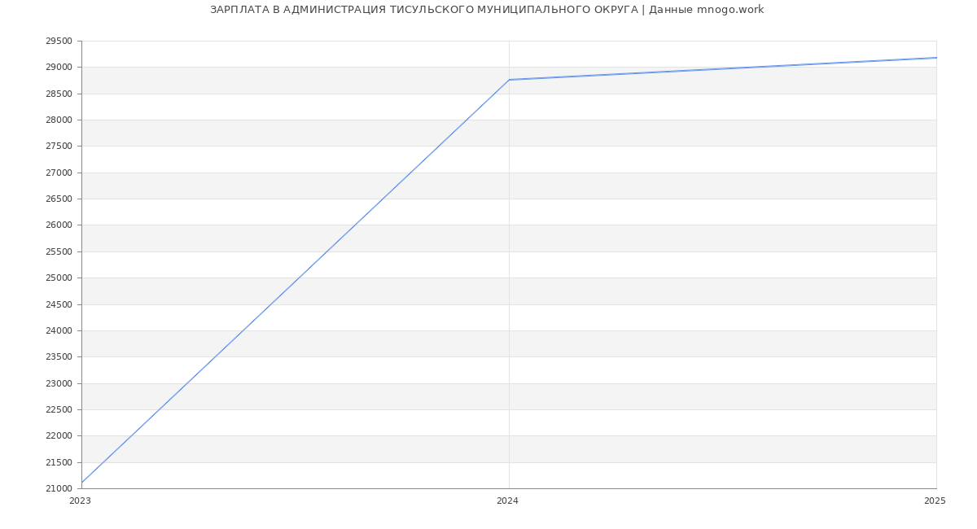Click the 21500 y-axis label

click(x=59, y=463)
